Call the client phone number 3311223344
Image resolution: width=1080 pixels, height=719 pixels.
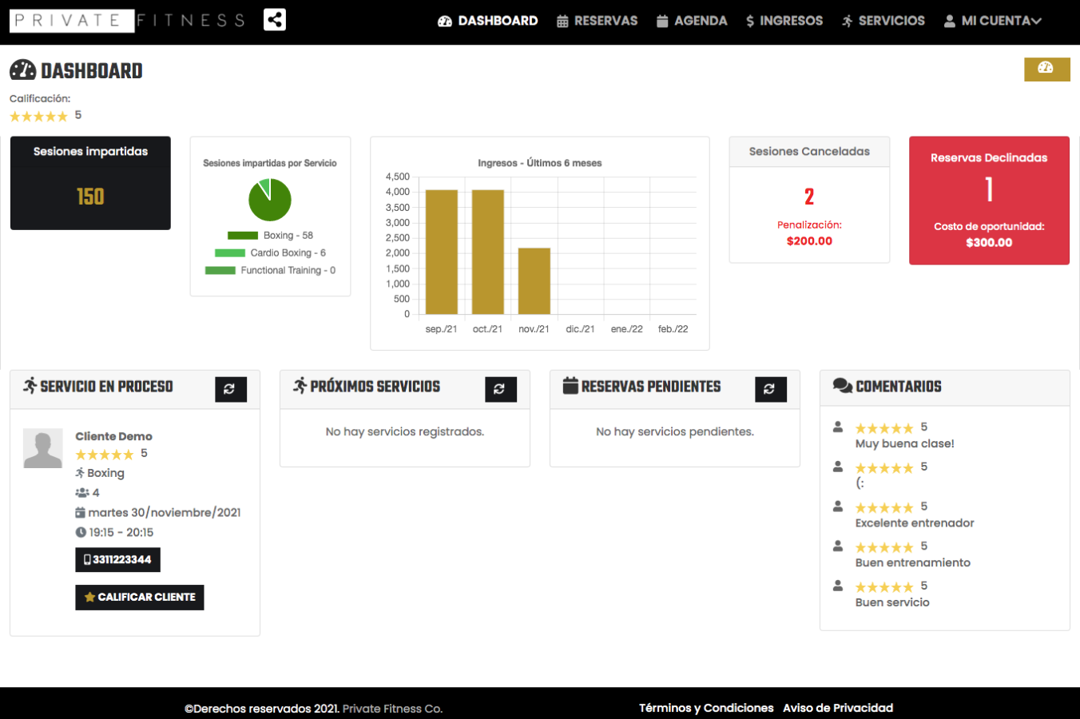point(117,559)
